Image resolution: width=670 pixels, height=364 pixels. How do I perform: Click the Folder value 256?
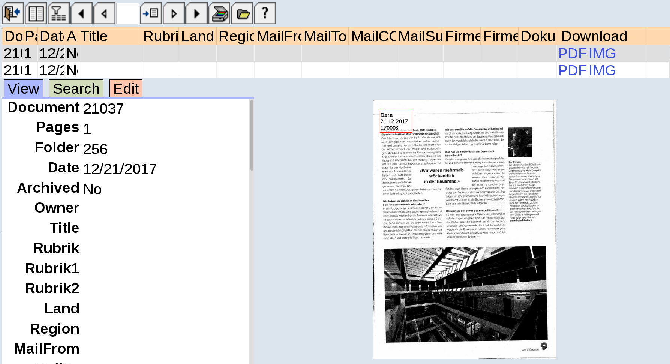coord(95,149)
